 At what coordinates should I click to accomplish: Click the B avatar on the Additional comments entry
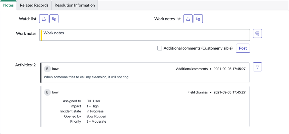point(47,69)
